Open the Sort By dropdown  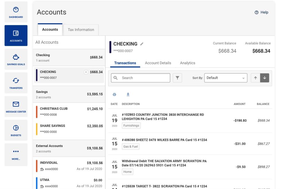[226, 78]
